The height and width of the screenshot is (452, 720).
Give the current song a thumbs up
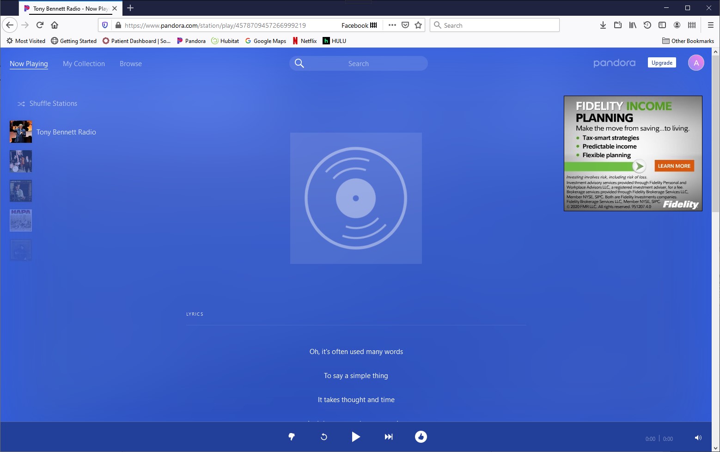click(421, 437)
